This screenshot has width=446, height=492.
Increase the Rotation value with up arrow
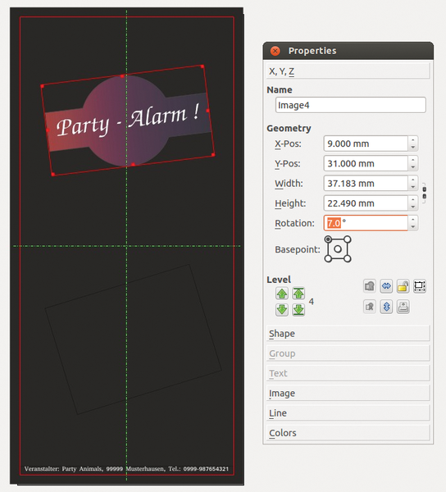tap(412, 220)
